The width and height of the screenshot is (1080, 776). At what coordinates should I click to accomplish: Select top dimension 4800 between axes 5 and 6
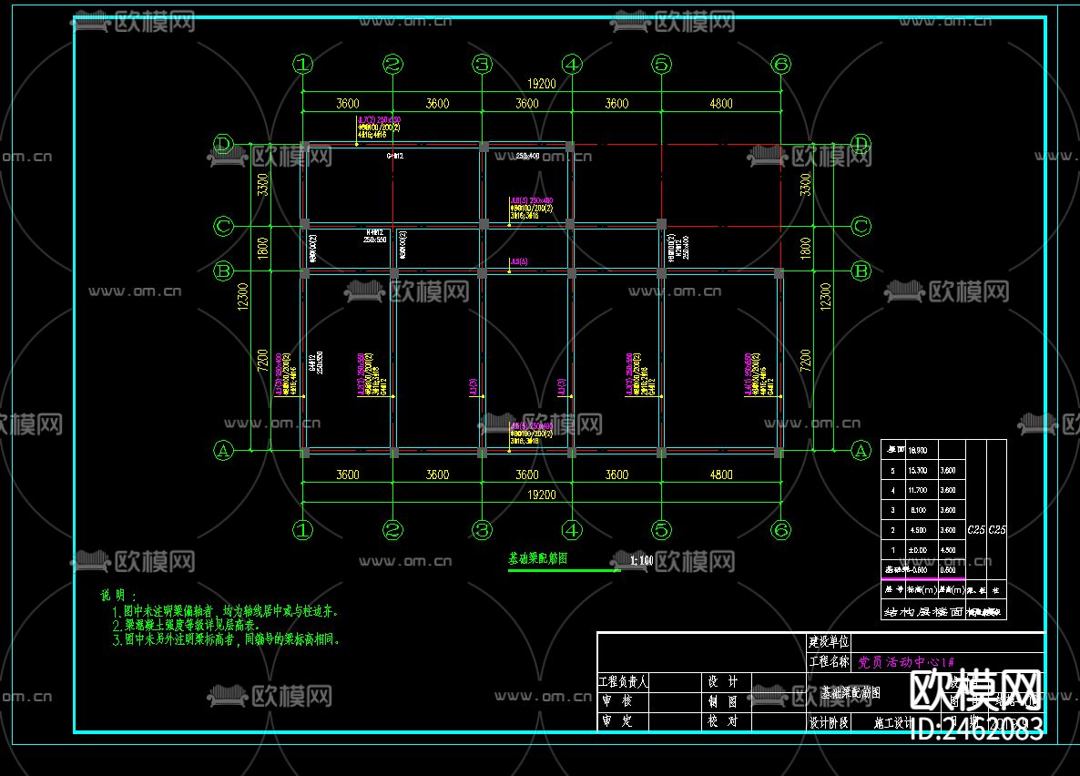pyautogui.click(x=721, y=103)
